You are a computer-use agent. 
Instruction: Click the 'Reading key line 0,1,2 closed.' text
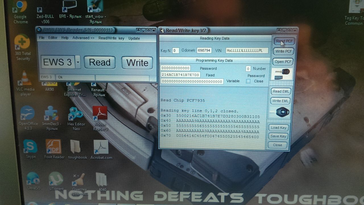pos(200,111)
